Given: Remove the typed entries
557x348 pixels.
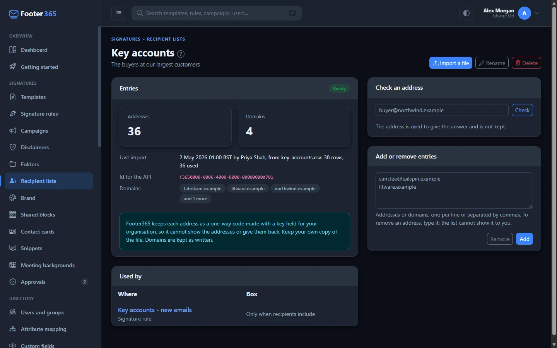Looking at the screenshot, I should click(x=500, y=239).
